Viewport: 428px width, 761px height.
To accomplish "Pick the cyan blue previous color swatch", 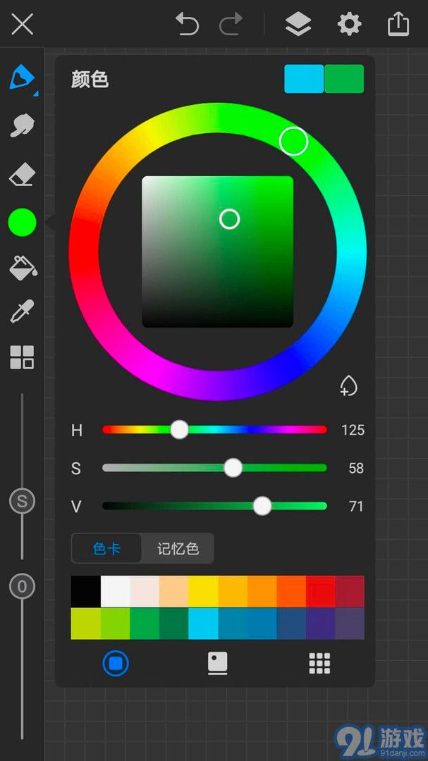I will (x=304, y=79).
